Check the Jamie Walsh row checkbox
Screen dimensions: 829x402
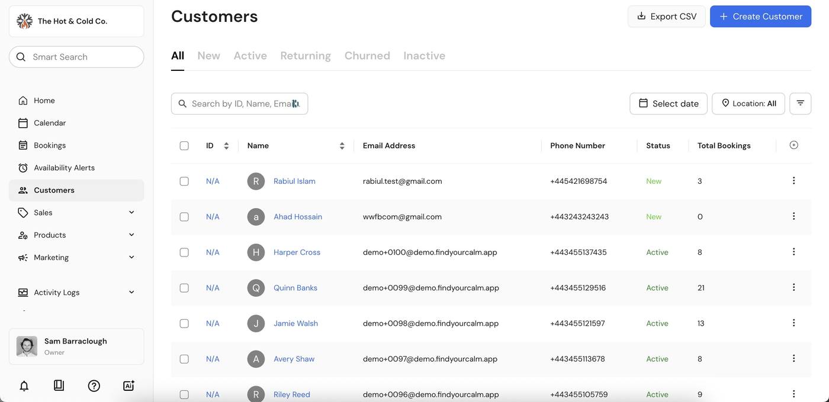pyautogui.click(x=184, y=323)
